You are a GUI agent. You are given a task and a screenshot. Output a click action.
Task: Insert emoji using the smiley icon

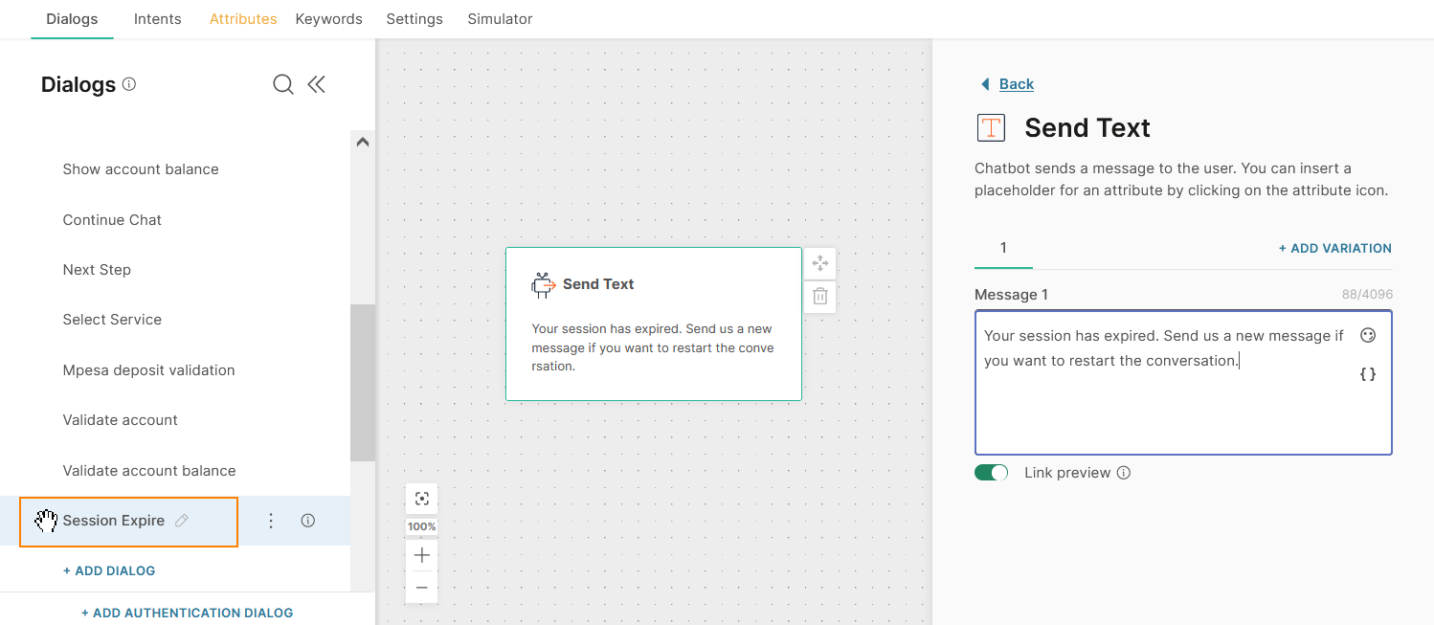click(x=1368, y=336)
